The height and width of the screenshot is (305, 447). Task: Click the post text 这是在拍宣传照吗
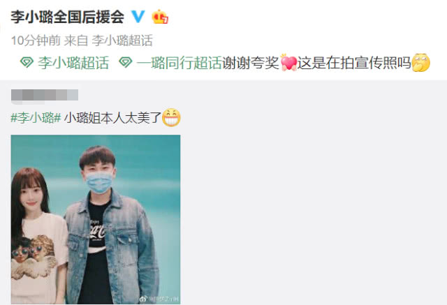pos(354,63)
